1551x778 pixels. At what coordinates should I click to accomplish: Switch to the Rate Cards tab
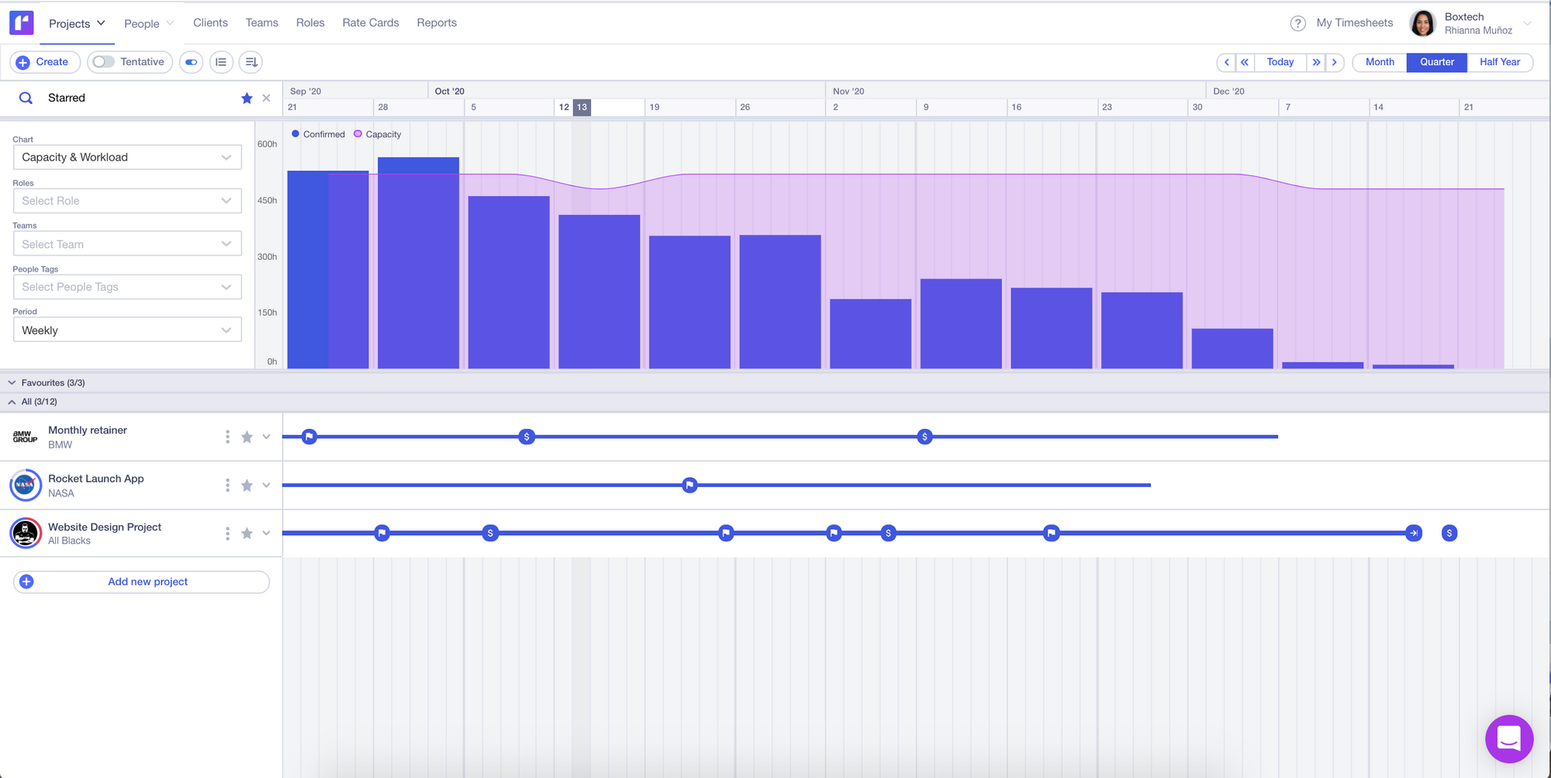coord(370,22)
